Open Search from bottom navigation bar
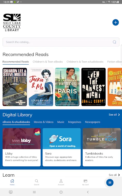 37,182
